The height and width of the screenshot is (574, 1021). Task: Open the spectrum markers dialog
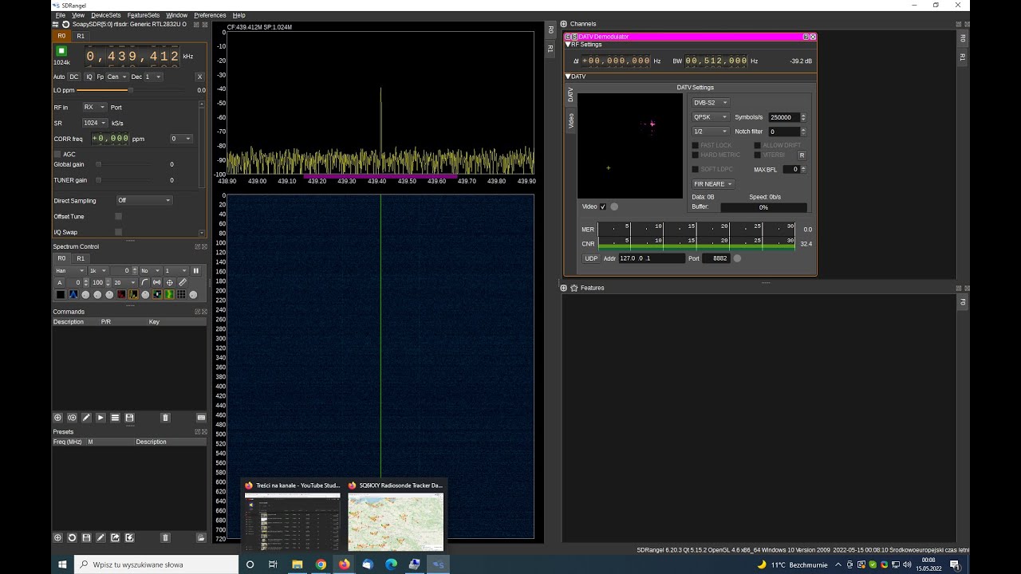pyautogui.click(x=169, y=282)
